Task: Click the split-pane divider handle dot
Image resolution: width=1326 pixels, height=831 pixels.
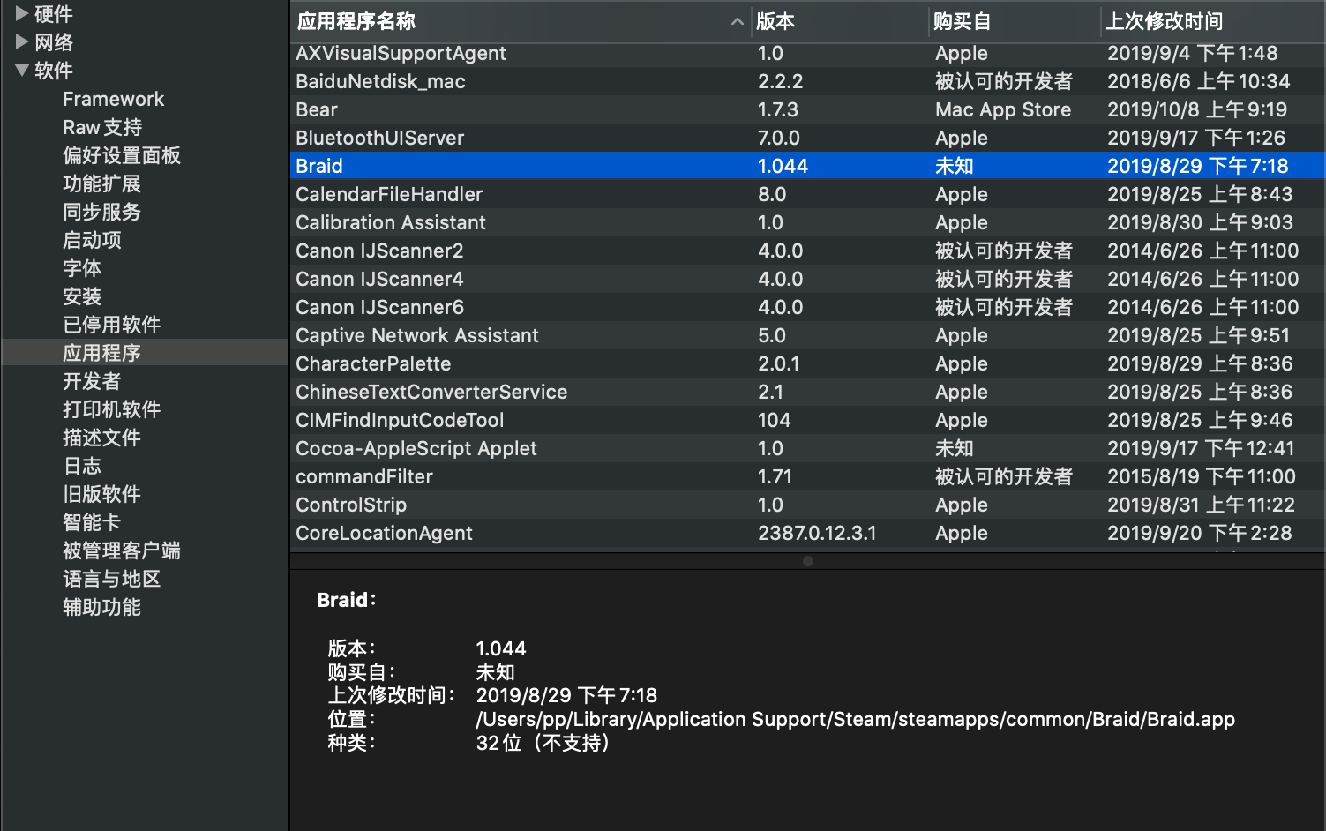Action: pyautogui.click(x=808, y=561)
